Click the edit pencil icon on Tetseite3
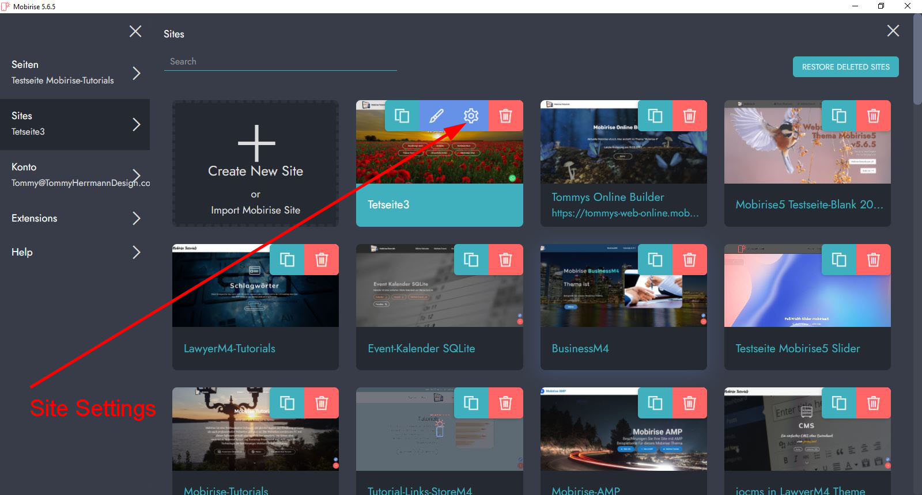The width and height of the screenshot is (922, 495). [437, 116]
